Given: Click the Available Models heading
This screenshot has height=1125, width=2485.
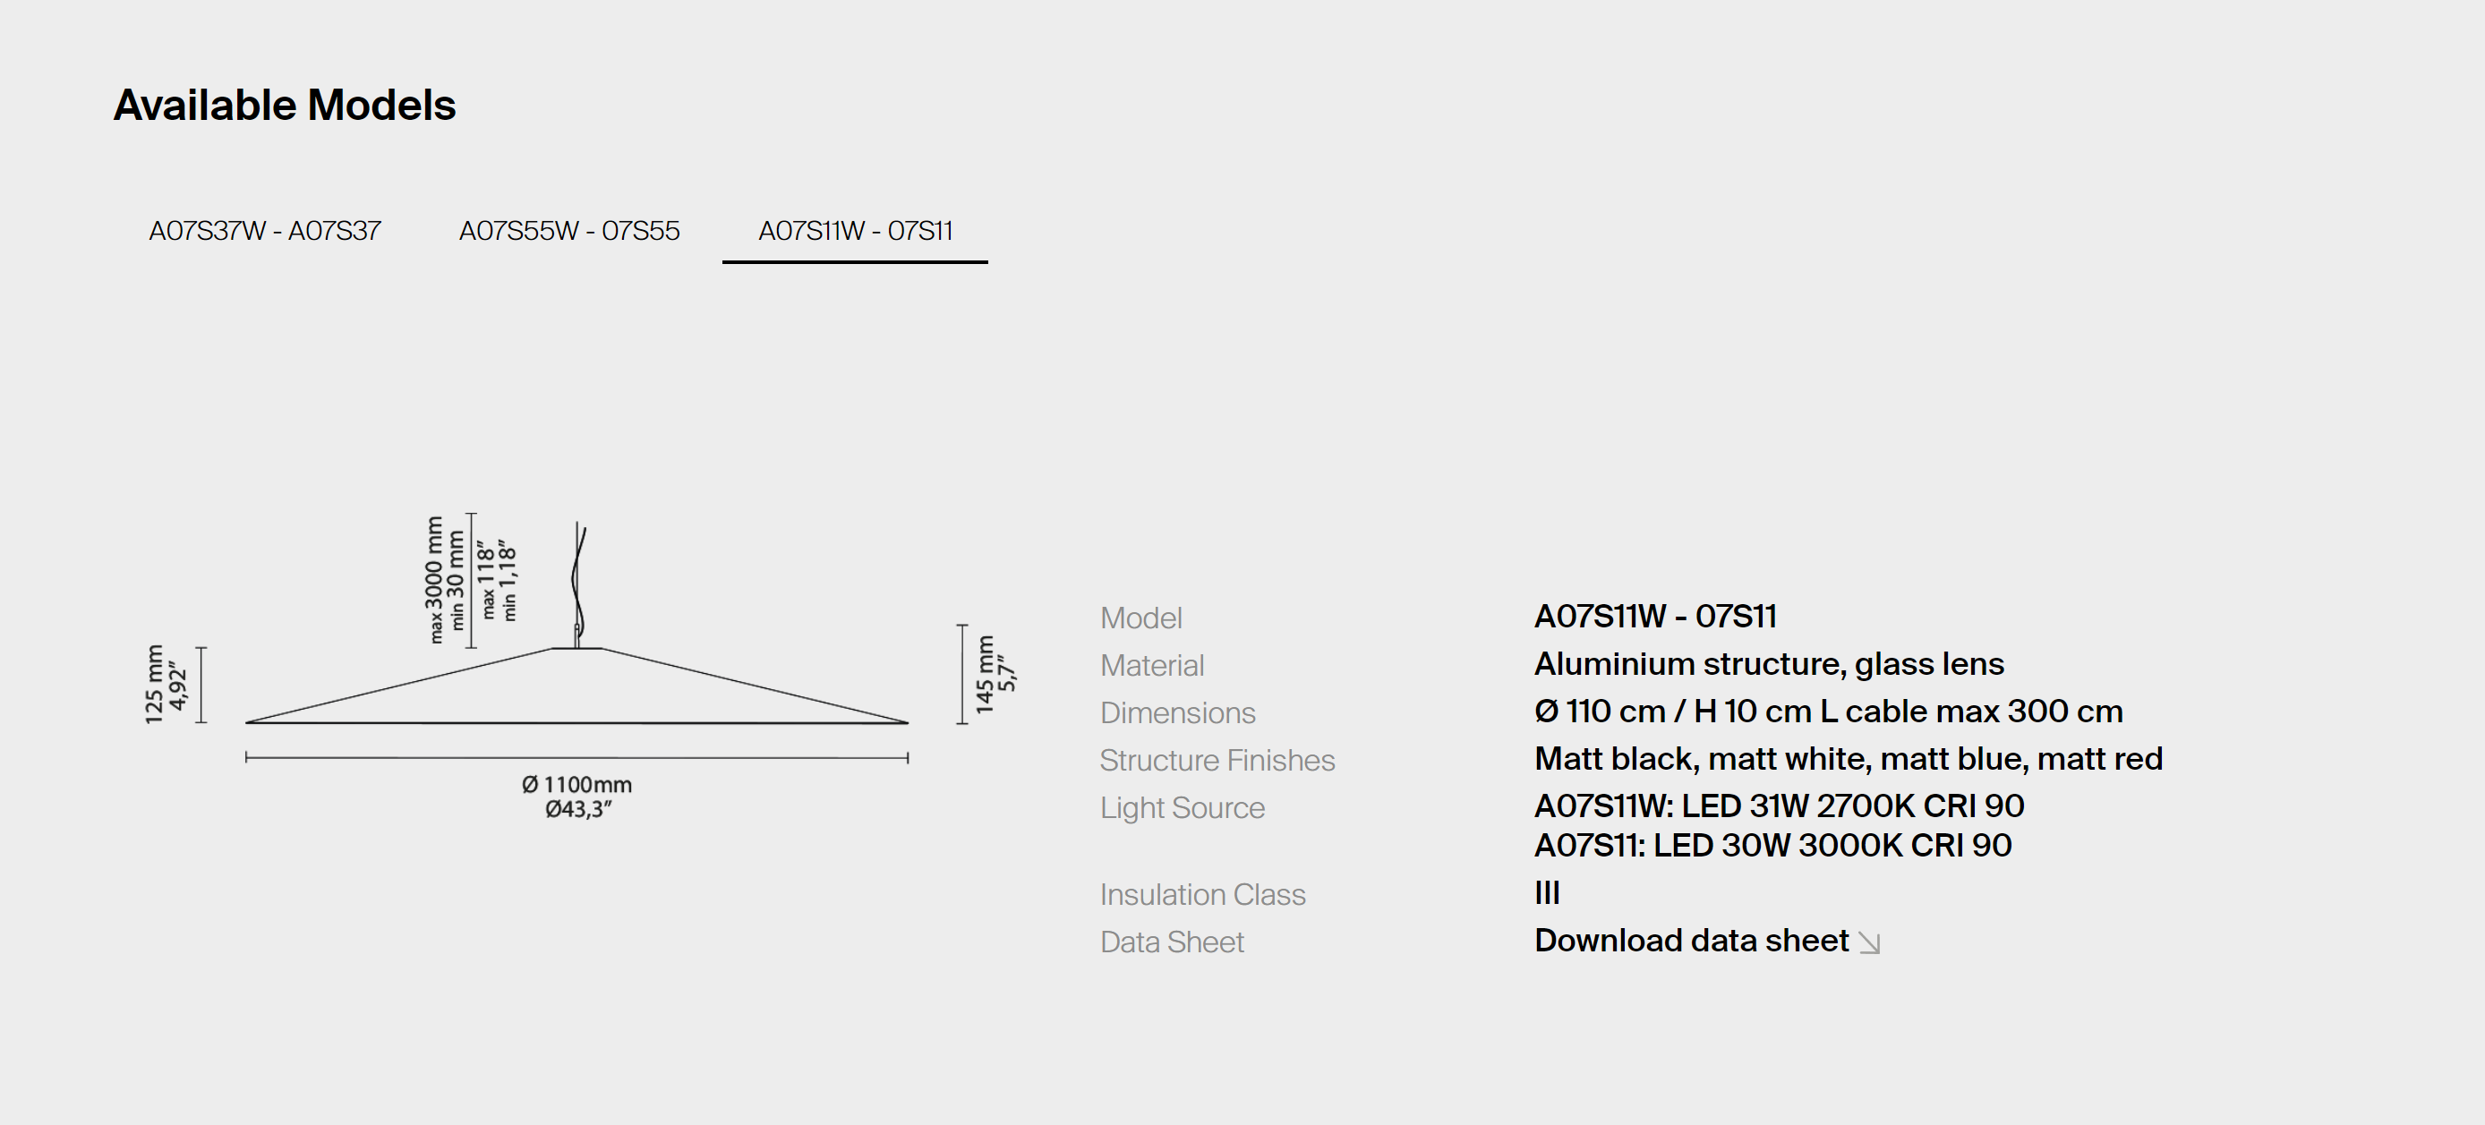Looking at the screenshot, I should point(285,106).
